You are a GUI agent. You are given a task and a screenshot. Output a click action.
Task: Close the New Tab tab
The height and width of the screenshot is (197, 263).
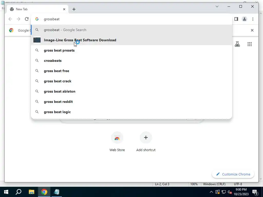(64, 9)
